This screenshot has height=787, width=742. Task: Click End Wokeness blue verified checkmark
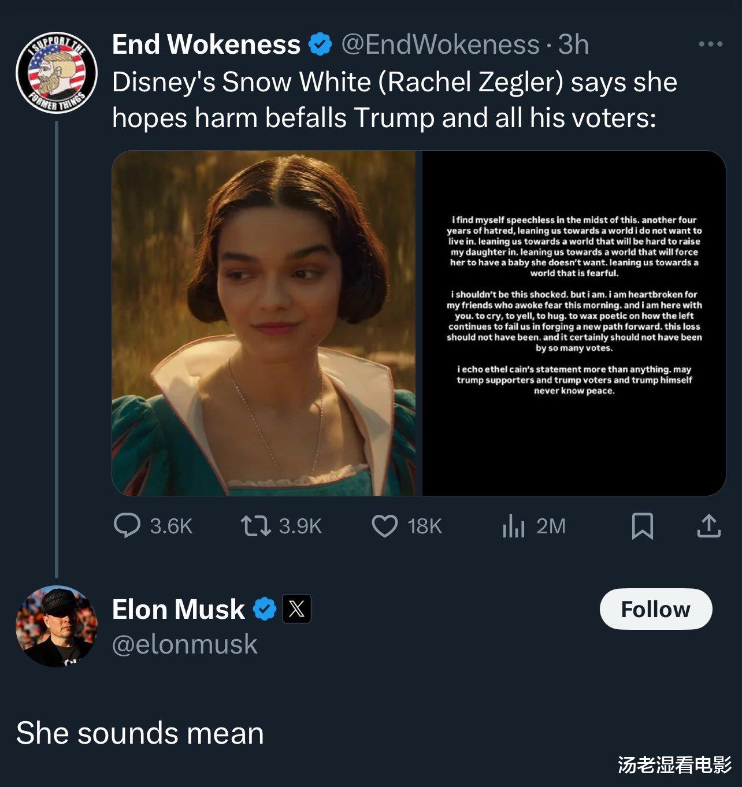coord(320,44)
